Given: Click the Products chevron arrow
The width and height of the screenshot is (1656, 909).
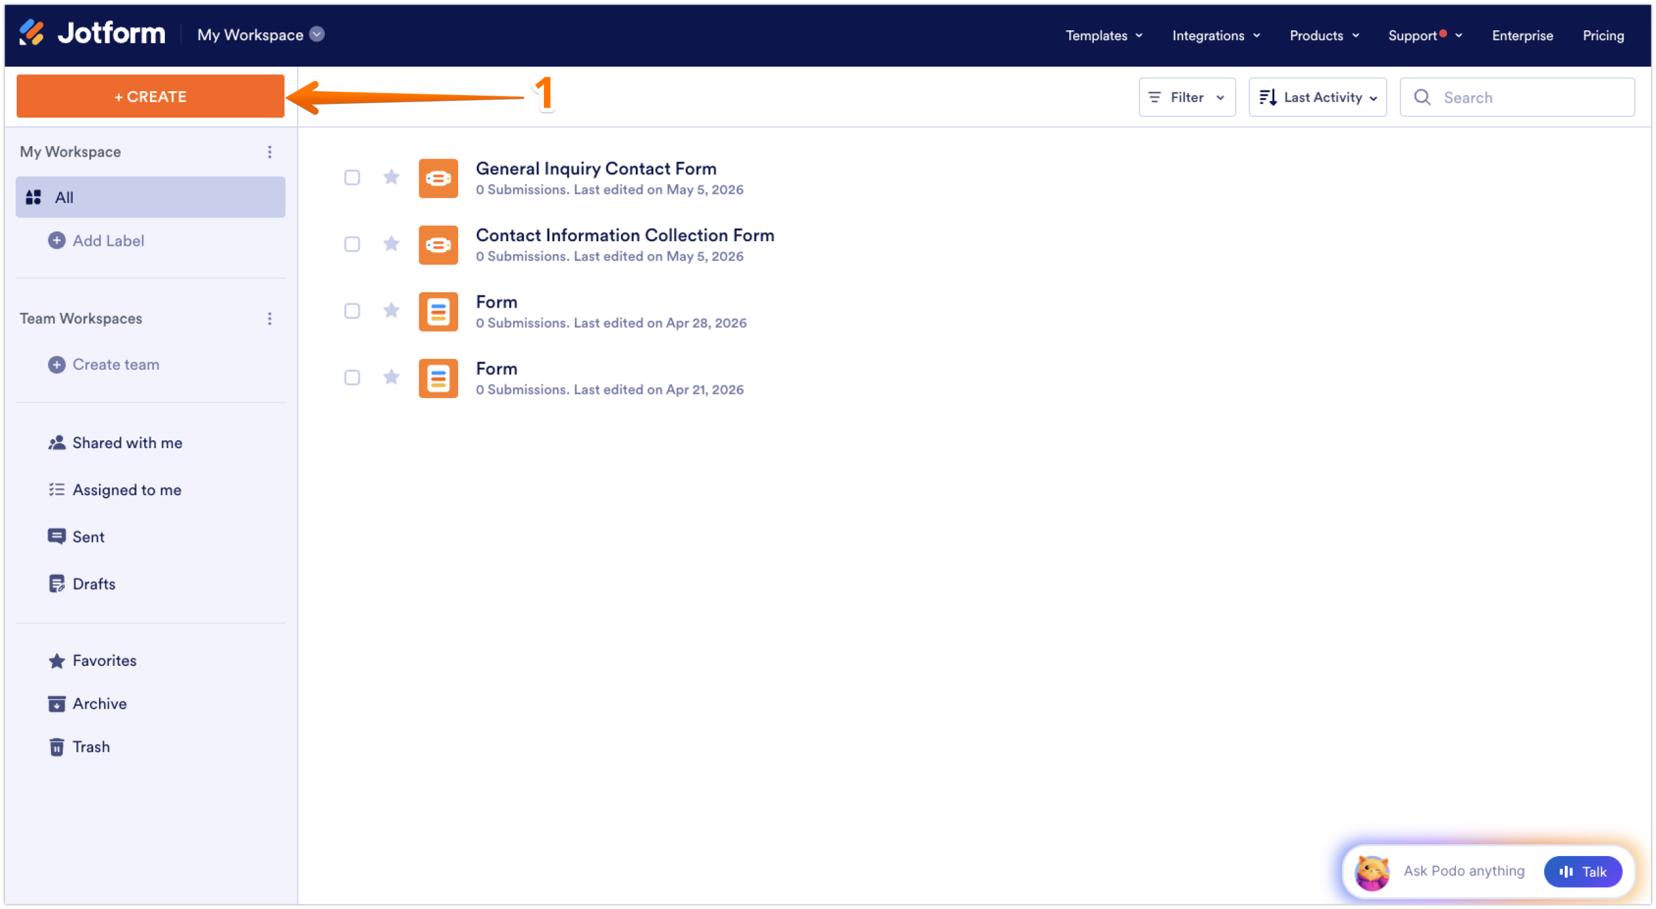Looking at the screenshot, I should point(1356,36).
